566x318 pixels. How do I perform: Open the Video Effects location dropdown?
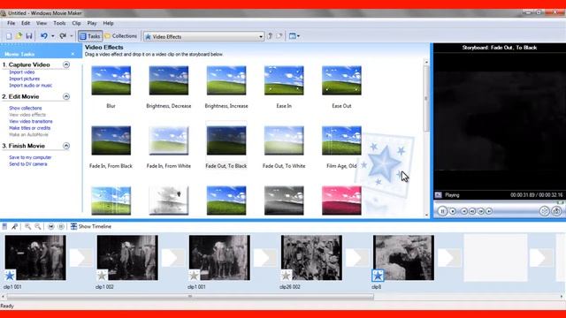click(x=203, y=36)
